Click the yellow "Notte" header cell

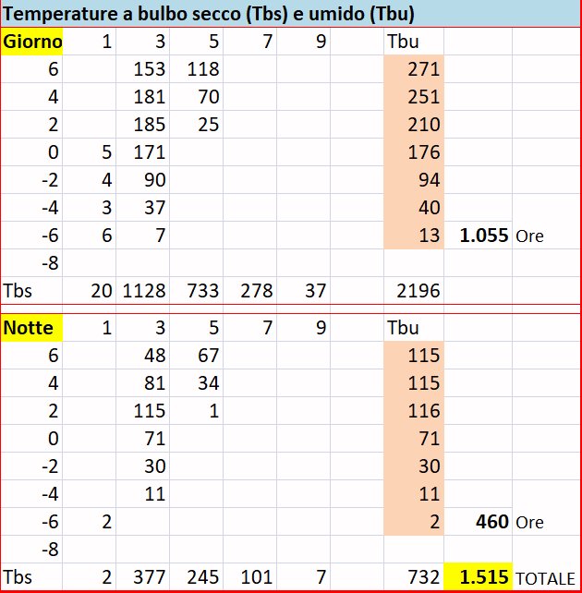[29, 328]
